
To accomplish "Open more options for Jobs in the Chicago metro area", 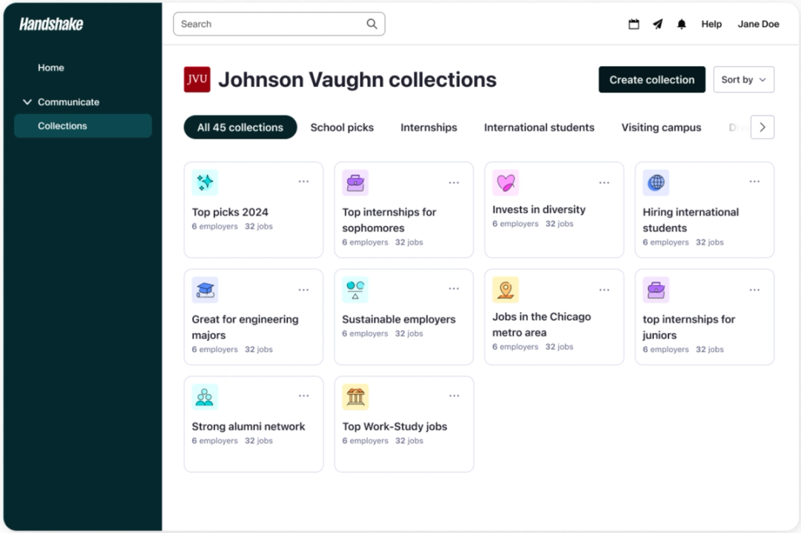I will click(x=604, y=289).
